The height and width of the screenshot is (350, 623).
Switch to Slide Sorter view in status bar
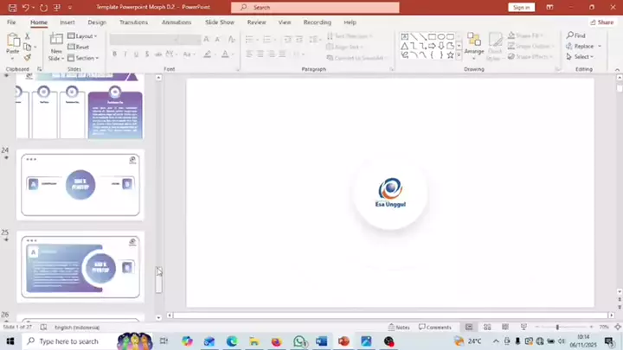click(486, 328)
